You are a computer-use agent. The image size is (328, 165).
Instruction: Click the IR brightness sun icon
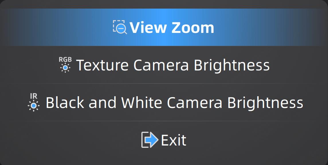(34, 105)
